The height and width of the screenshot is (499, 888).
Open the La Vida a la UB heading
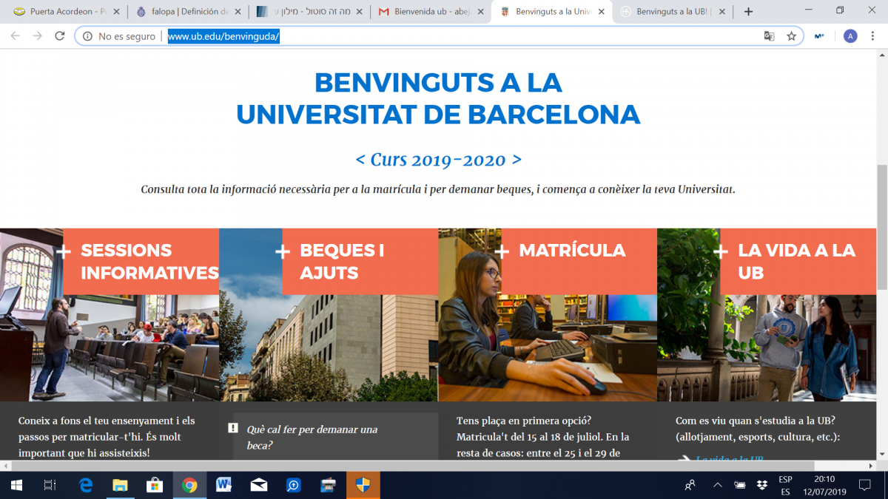[796, 262]
